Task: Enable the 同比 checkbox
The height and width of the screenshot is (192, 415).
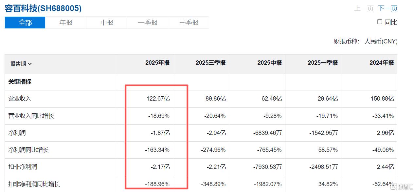Action: tap(380, 22)
